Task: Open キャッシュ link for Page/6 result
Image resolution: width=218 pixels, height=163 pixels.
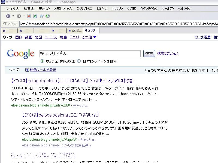Action: pyautogui.click(x=87, y=140)
